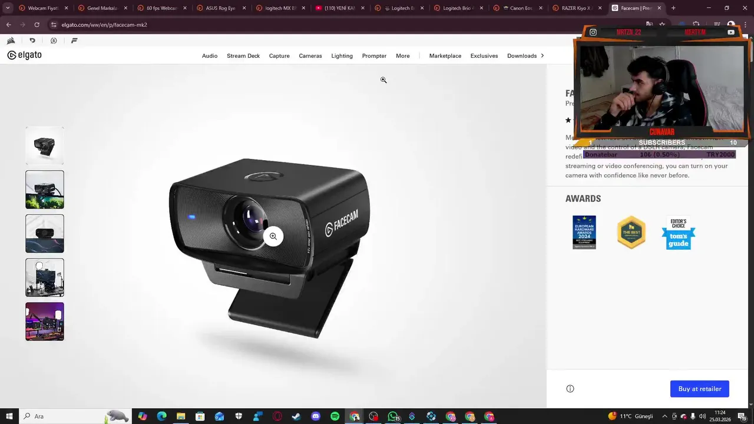
Task: Open the Windows Start menu
Action: (x=9, y=416)
